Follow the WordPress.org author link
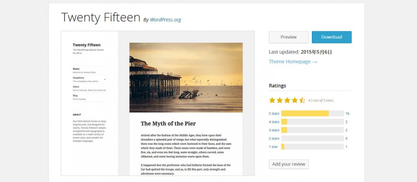417x182 pixels. pos(165,19)
